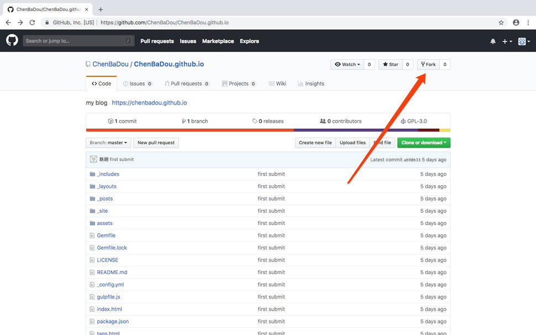Open the Gemfile.lock file

(x=112, y=248)
